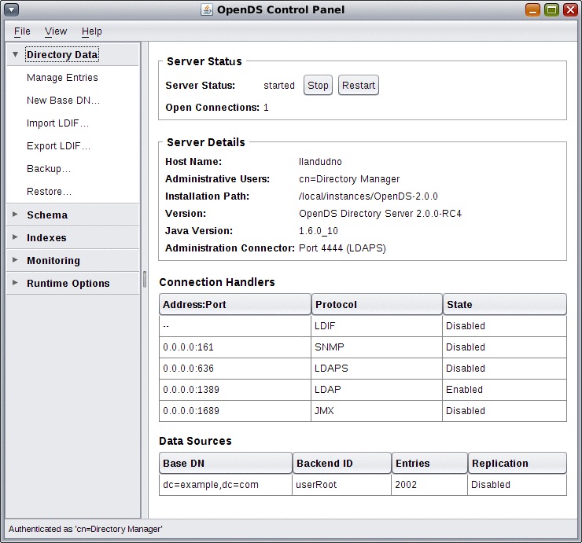Select the LDIF protocol cell
This screenshot has height=543, width=582.
pyautogui.click(x=377, y=326)
